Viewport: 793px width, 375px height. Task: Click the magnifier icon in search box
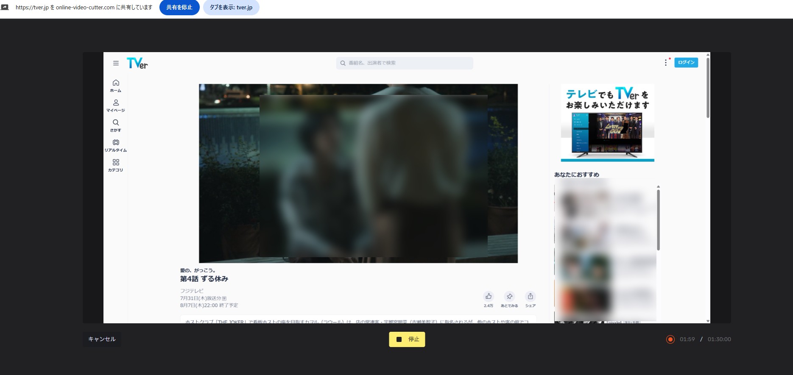pos(343,63)
